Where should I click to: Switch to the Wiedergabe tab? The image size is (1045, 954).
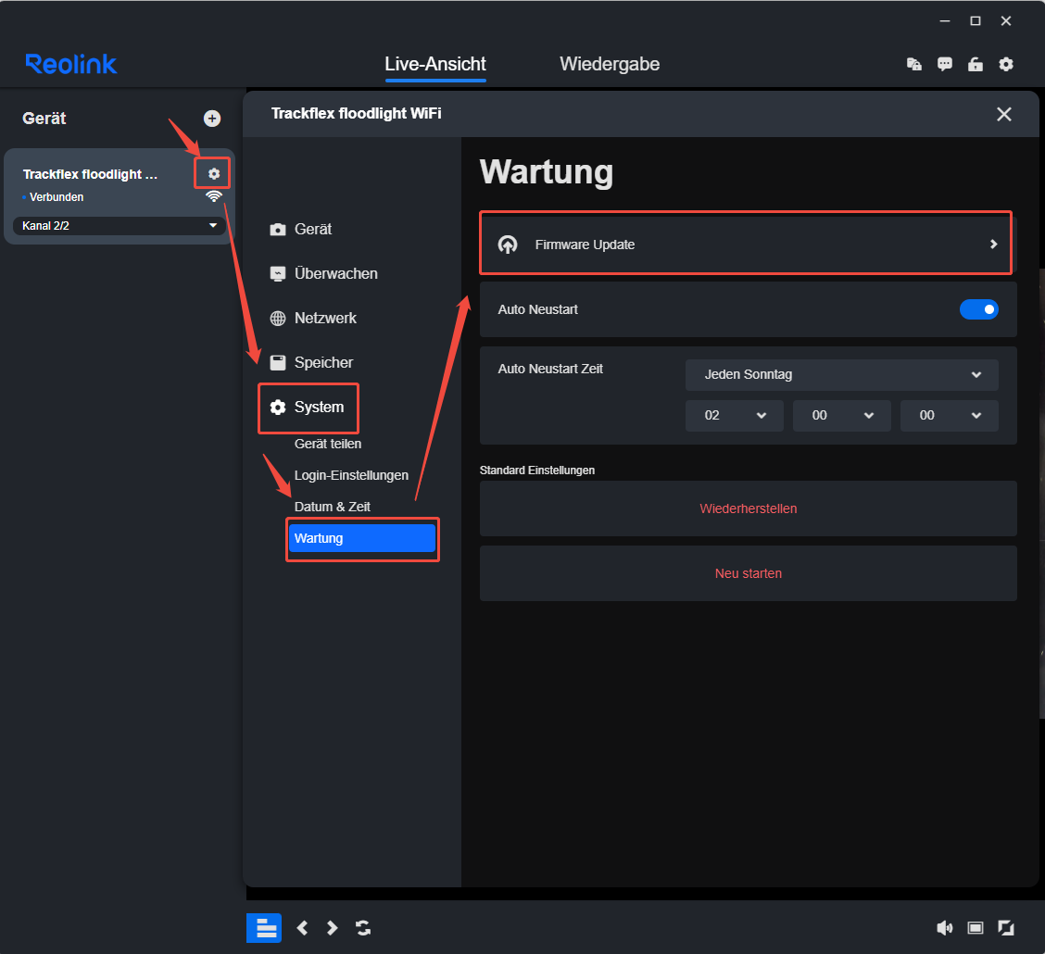610,64
